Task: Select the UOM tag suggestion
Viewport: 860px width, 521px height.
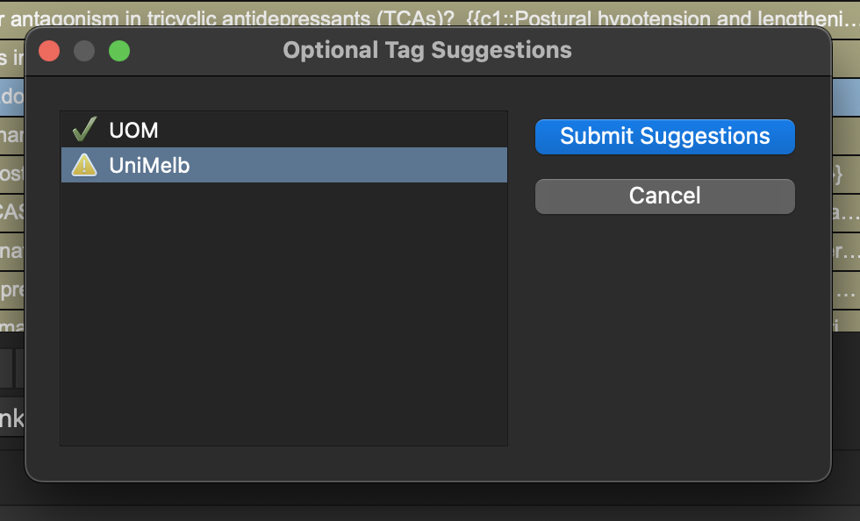Action: point(133,131)
